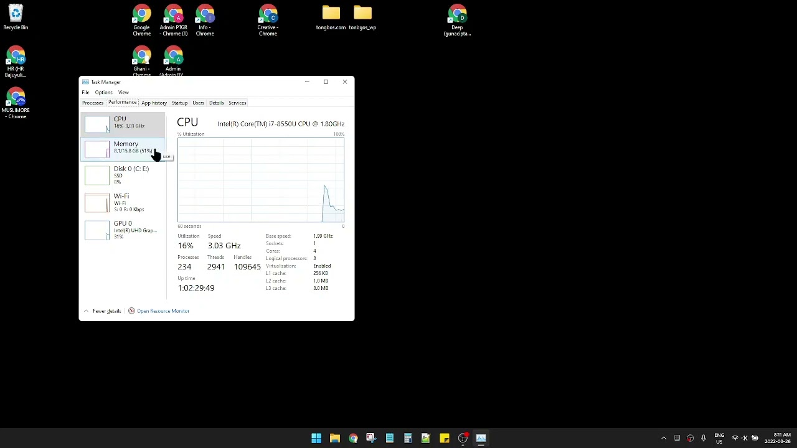Click the Handles value 109645
The width and height of the screenshot is (797, 448).
click(247, 267)
